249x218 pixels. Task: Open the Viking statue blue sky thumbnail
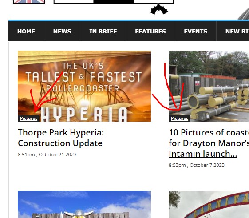coord(84,205)
